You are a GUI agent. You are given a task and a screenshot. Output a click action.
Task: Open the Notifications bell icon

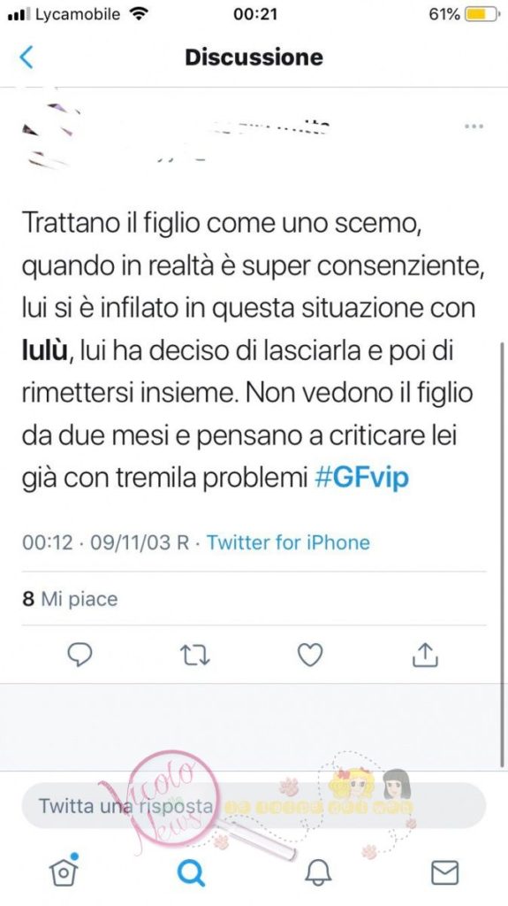pos(318,871)
